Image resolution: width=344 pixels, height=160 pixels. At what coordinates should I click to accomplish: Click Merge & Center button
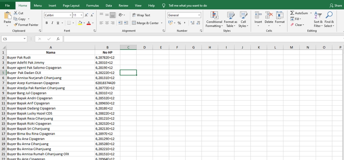tap(145, 23)
